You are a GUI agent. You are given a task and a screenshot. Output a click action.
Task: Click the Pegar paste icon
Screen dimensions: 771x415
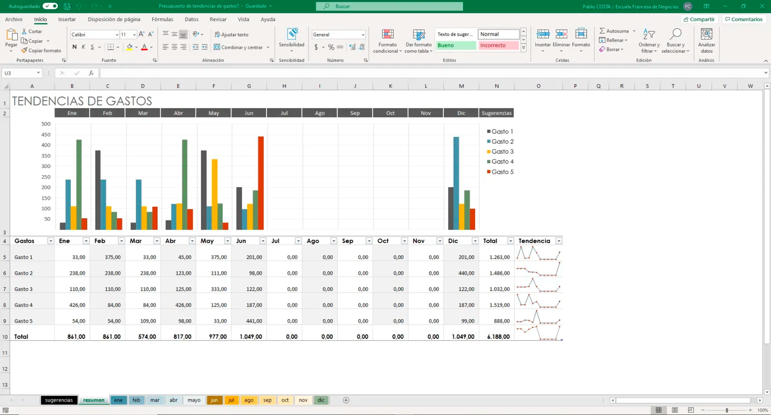point(11,35)
